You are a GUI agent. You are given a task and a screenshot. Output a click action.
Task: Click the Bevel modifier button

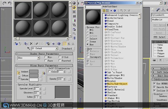point(159,33)
